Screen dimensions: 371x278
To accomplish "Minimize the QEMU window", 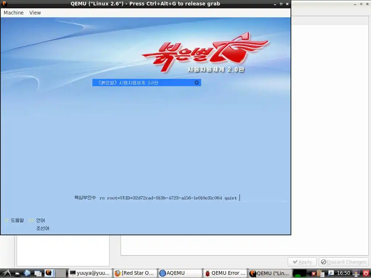I will pos(275,4).
